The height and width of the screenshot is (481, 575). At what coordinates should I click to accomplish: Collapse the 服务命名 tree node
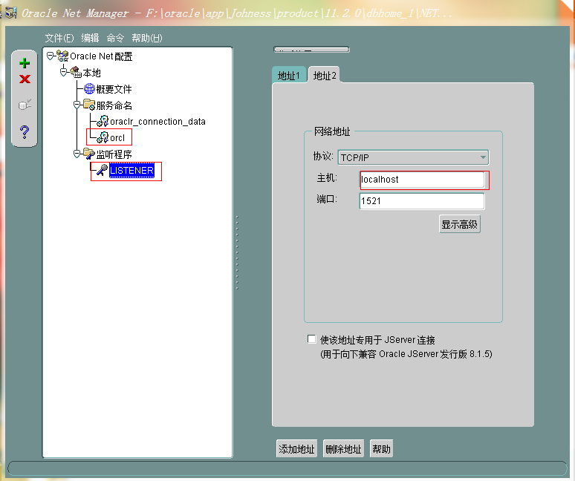click(77, 105)
